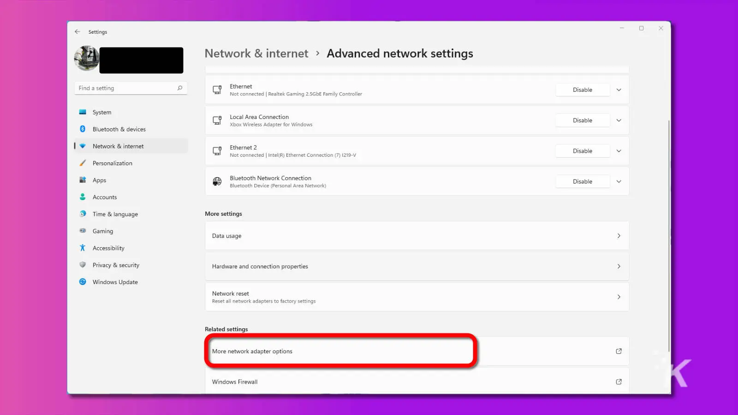Image resolution: width=738 pixels, height=415 pixels.
Task: Open Bluetooth & devices category
Action: (131, 129)
